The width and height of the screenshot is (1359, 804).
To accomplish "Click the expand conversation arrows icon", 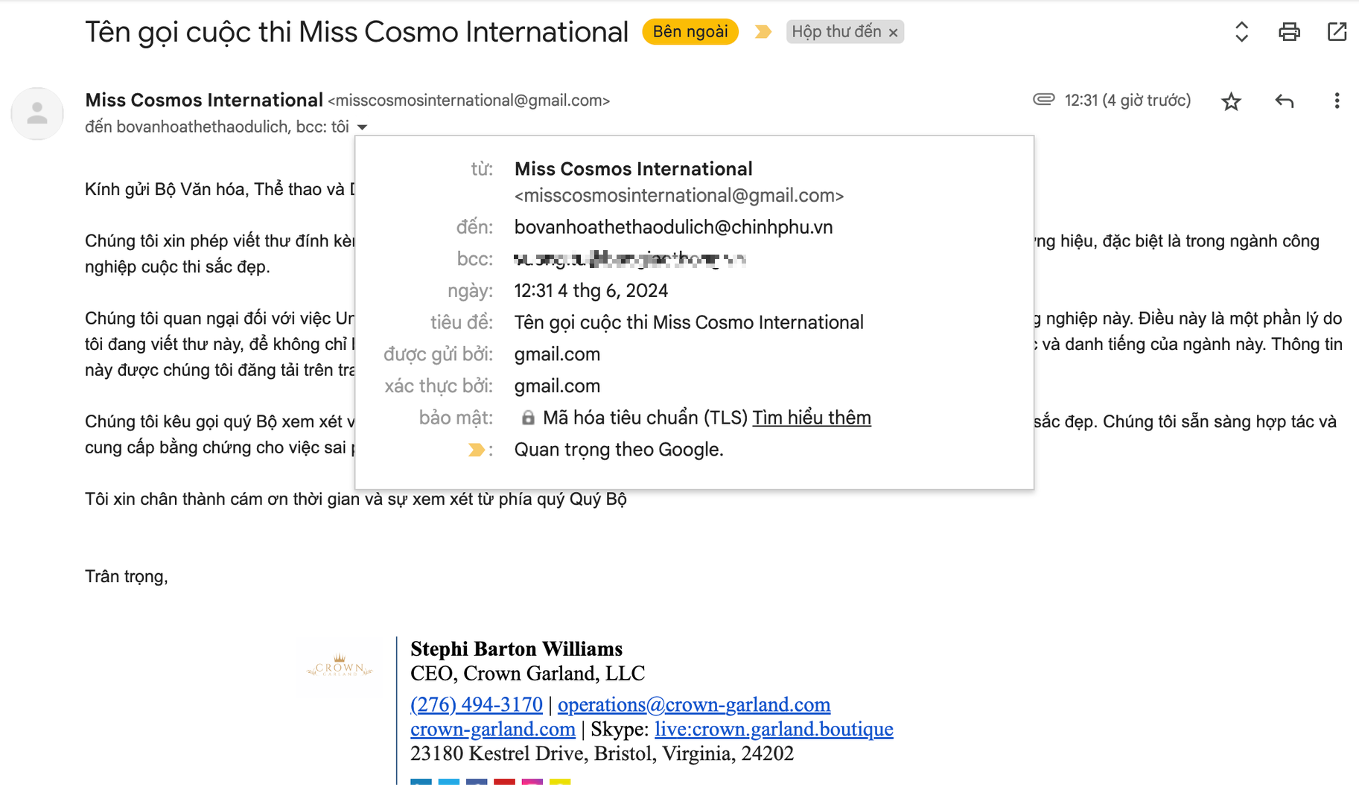I will pyautogui.click(x=1240, y=31).
